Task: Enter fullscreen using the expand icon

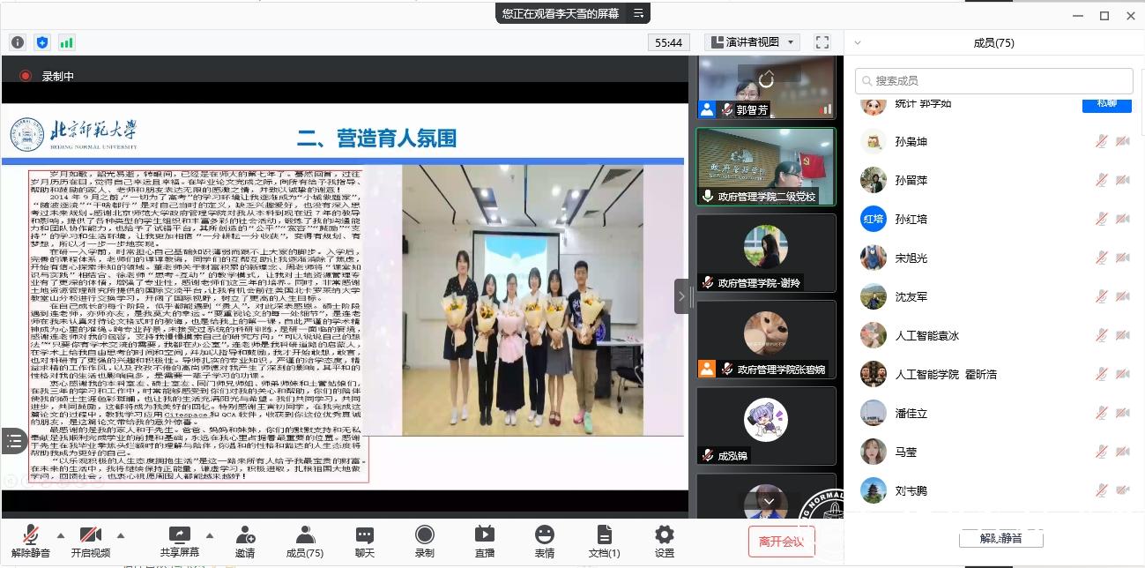Action: tap(822, 42)
